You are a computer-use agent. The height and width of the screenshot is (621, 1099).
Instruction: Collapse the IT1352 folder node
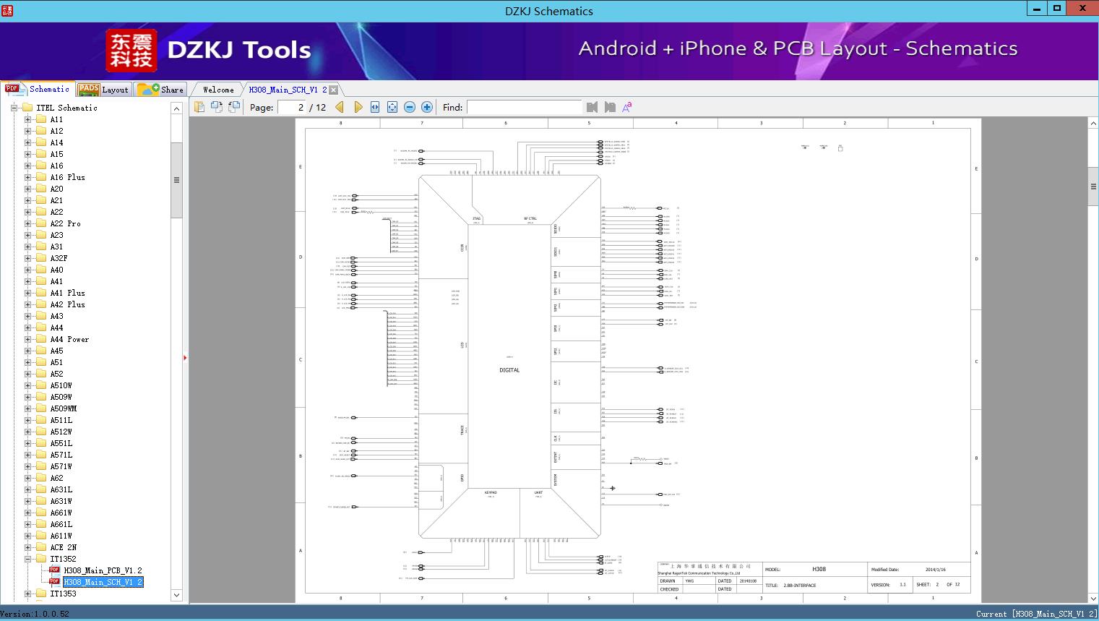27,559
